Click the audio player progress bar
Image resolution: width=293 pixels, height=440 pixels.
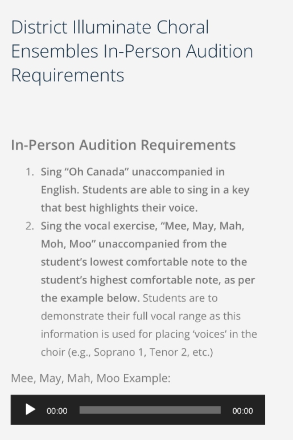[150, 410]
